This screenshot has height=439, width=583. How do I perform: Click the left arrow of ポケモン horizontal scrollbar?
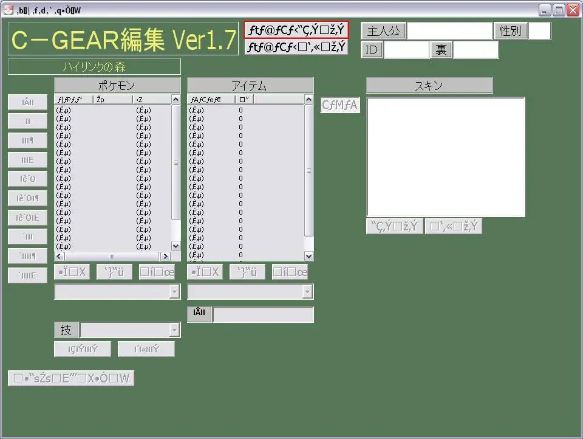(x=59, y=256)
